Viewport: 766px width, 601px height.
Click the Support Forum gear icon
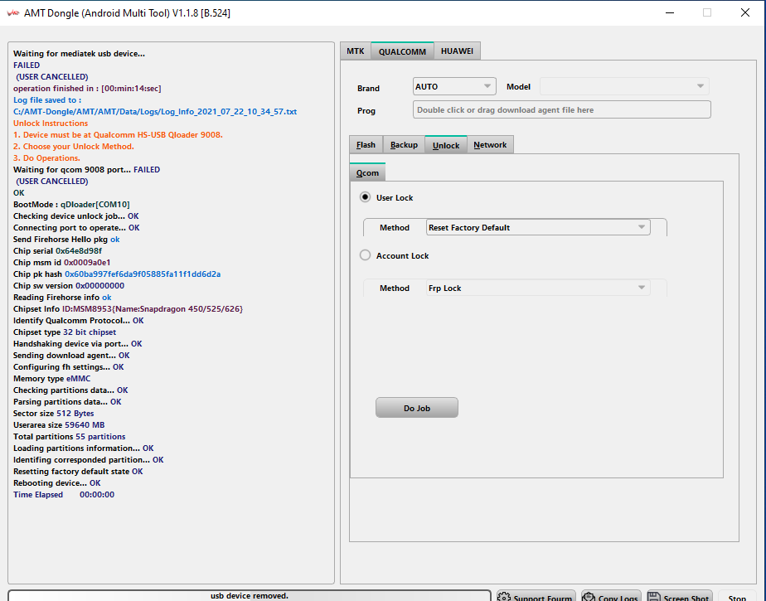tap(503, 597)
